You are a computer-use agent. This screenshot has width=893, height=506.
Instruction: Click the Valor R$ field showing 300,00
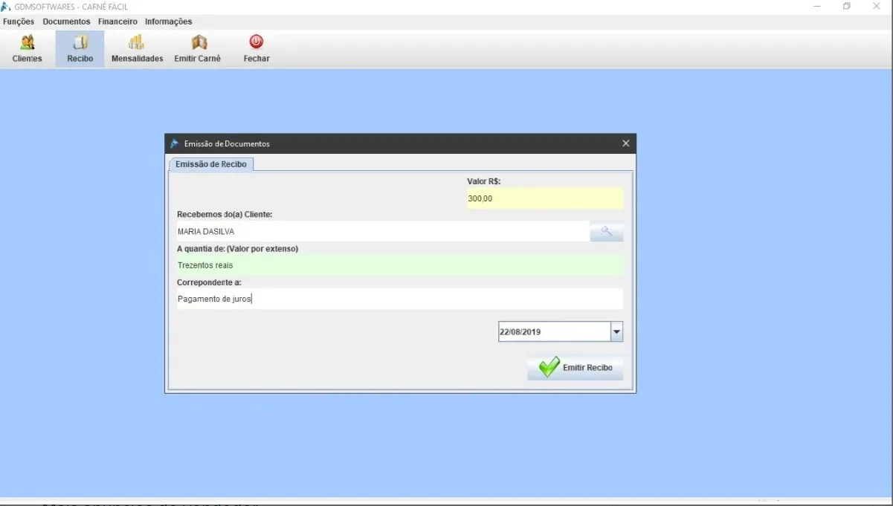[x=545, y=198]
